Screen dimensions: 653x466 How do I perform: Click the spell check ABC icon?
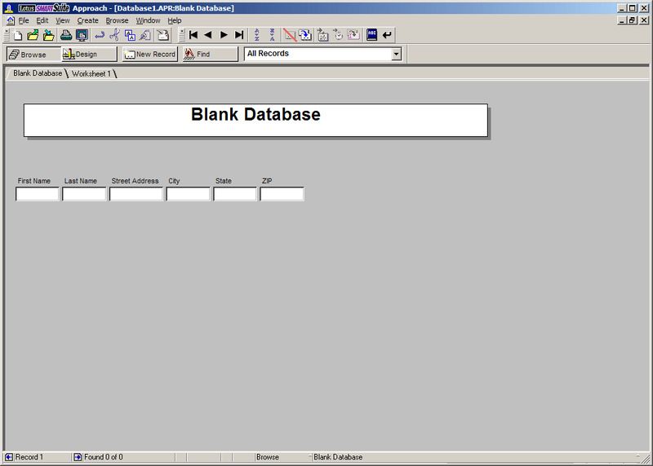[x=371, y=35]
